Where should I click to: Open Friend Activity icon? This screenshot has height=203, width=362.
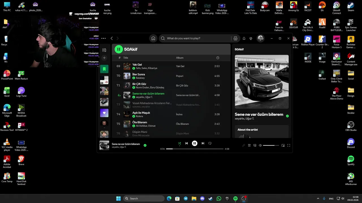coord(251,38)
